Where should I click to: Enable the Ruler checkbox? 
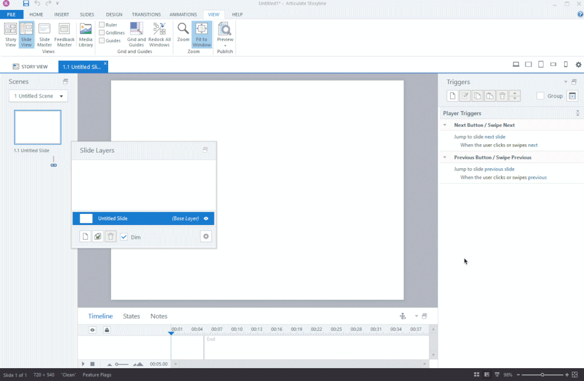point(102,25)
